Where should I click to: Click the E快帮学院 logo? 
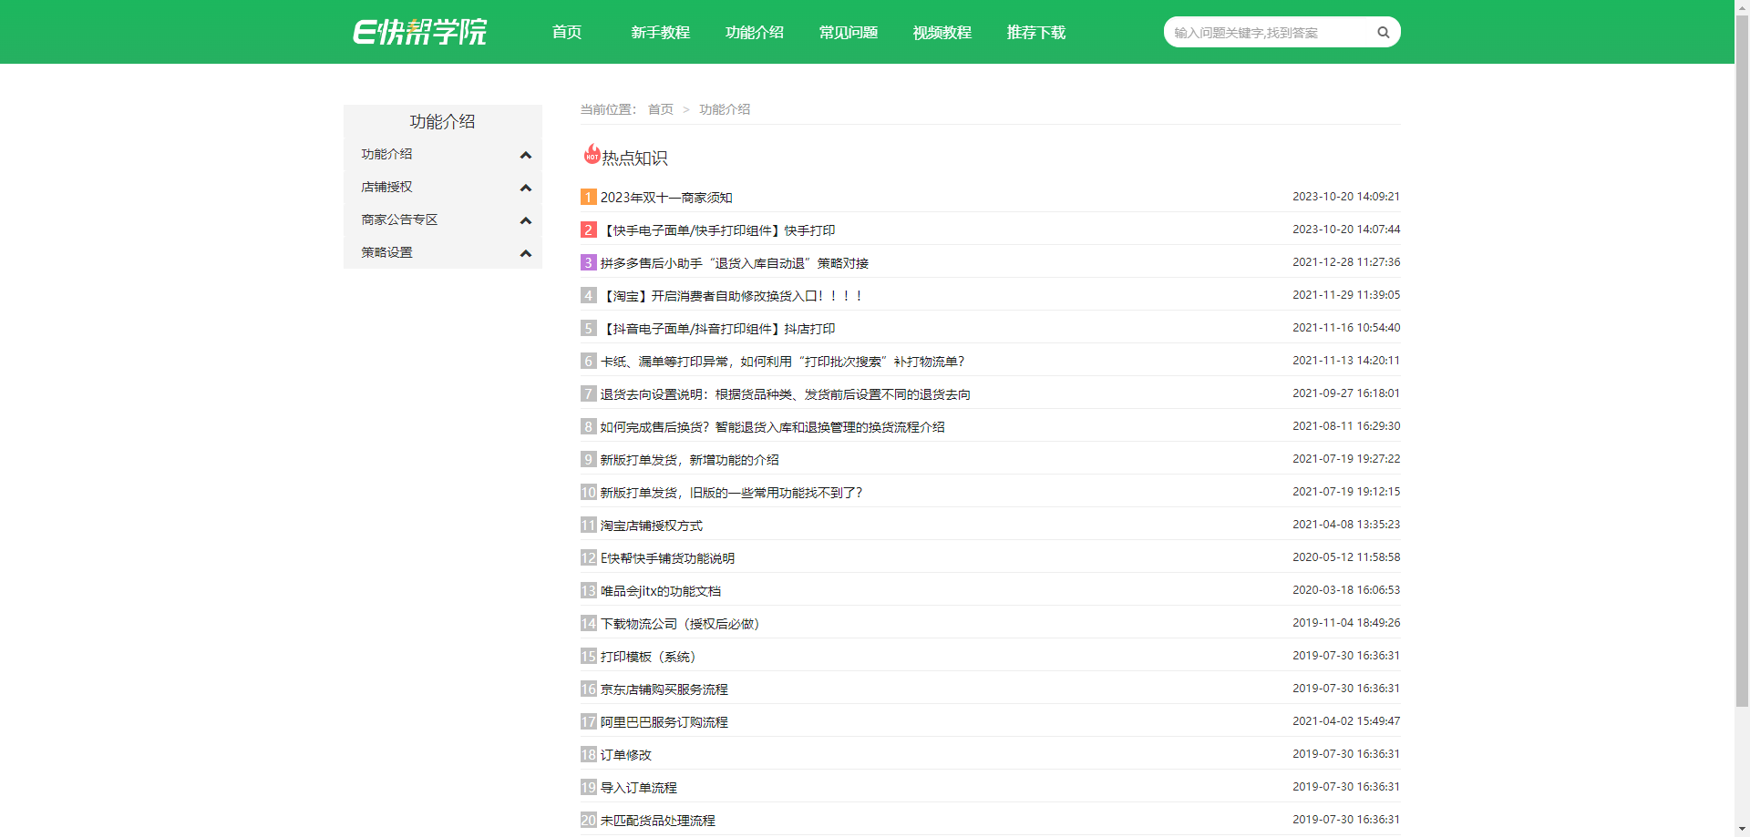point(420,32)
